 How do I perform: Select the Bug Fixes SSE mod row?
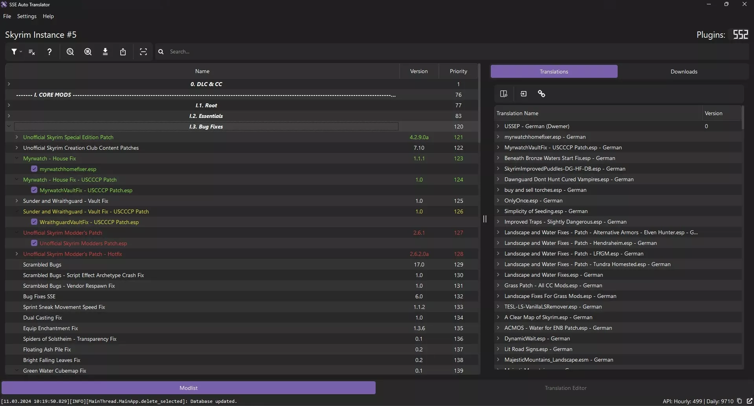click(242, 296)
